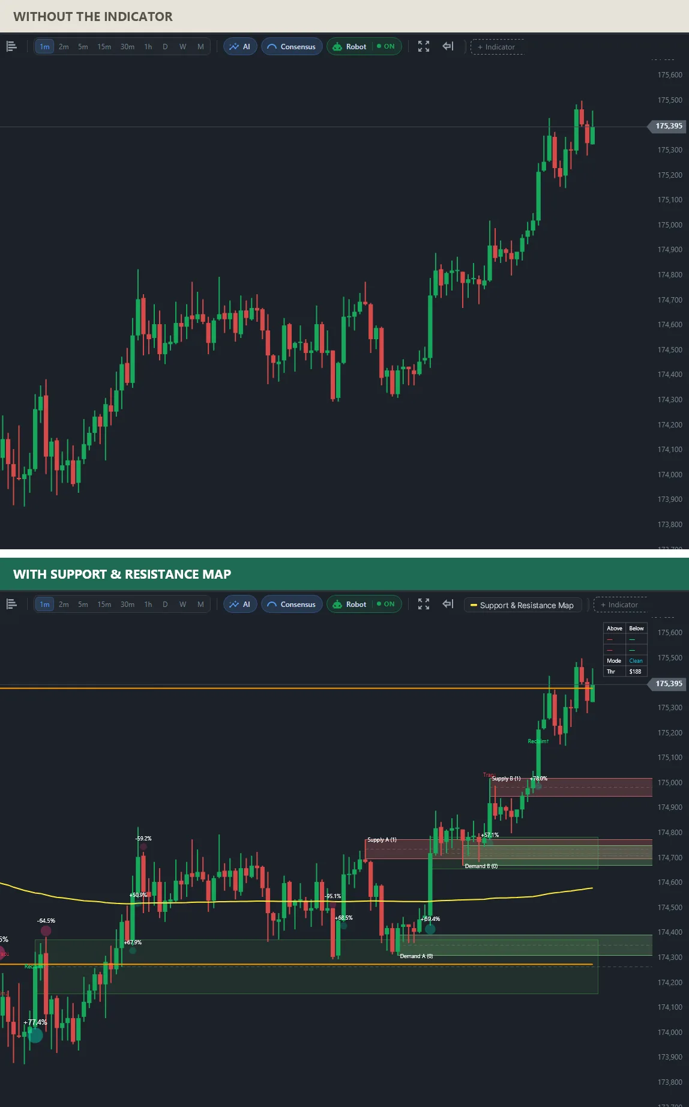Viewport: 689px width, 1107px height.
Task: Select the 30m timeframe in the Without the Indicator chart
Action: pos(127,47)
